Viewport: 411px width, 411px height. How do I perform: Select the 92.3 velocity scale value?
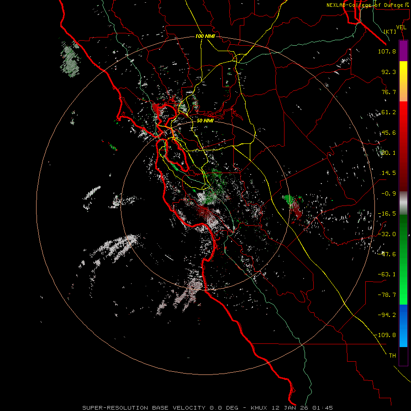click(x=389, y=72)
